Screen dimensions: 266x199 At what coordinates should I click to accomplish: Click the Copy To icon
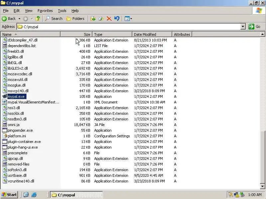(101, 19)
